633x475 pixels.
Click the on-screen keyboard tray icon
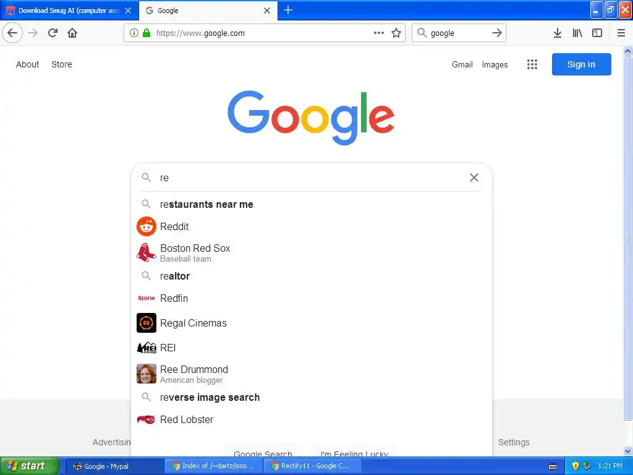pos(553,466)
